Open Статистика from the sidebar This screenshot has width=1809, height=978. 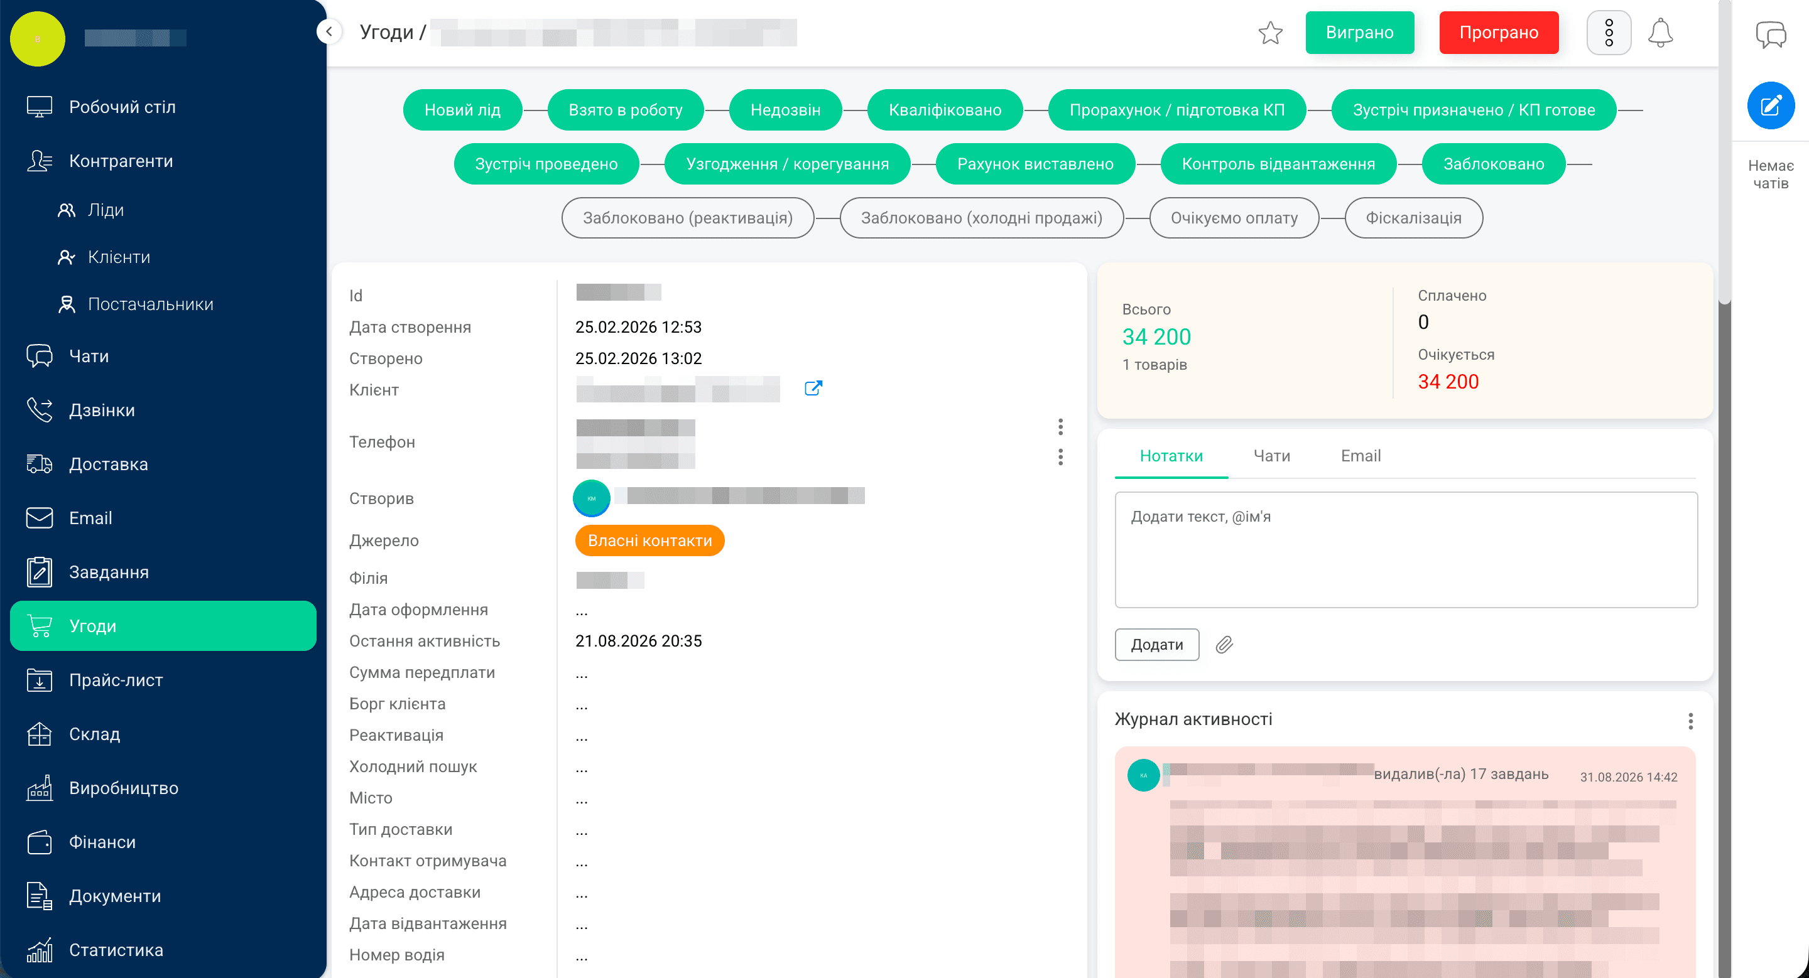pos(163,950)
